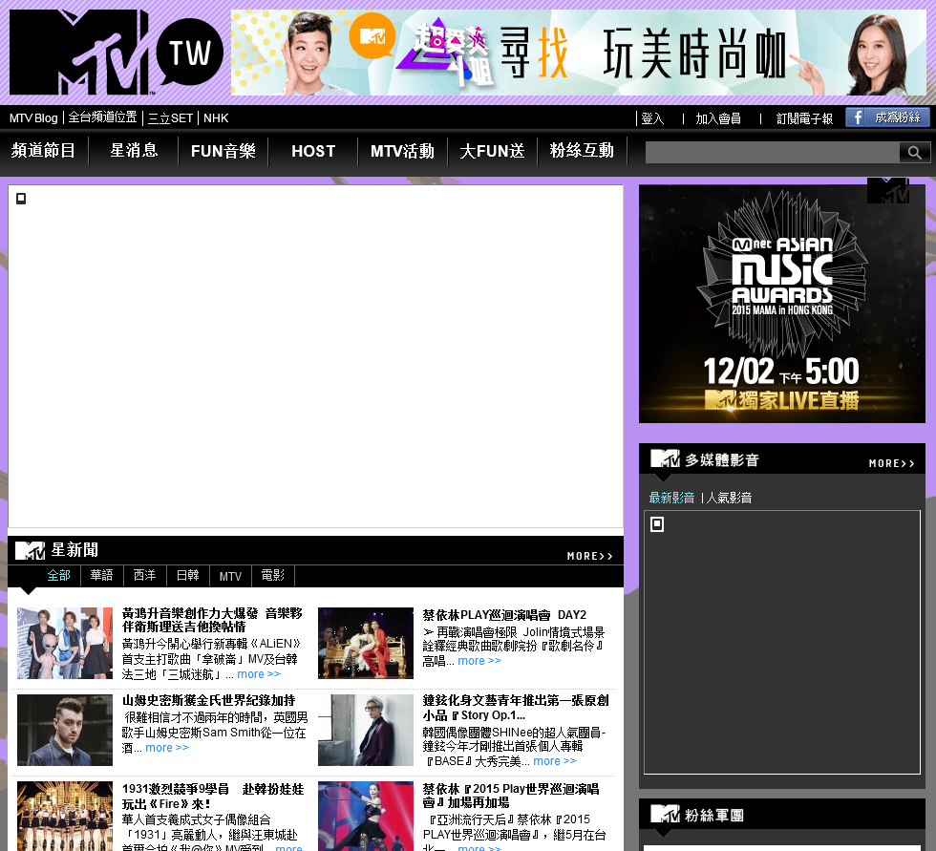Click more >> after 山姆史密斯 summary
Viewport: 936px width, 851px height.
(x=167, y=748)
